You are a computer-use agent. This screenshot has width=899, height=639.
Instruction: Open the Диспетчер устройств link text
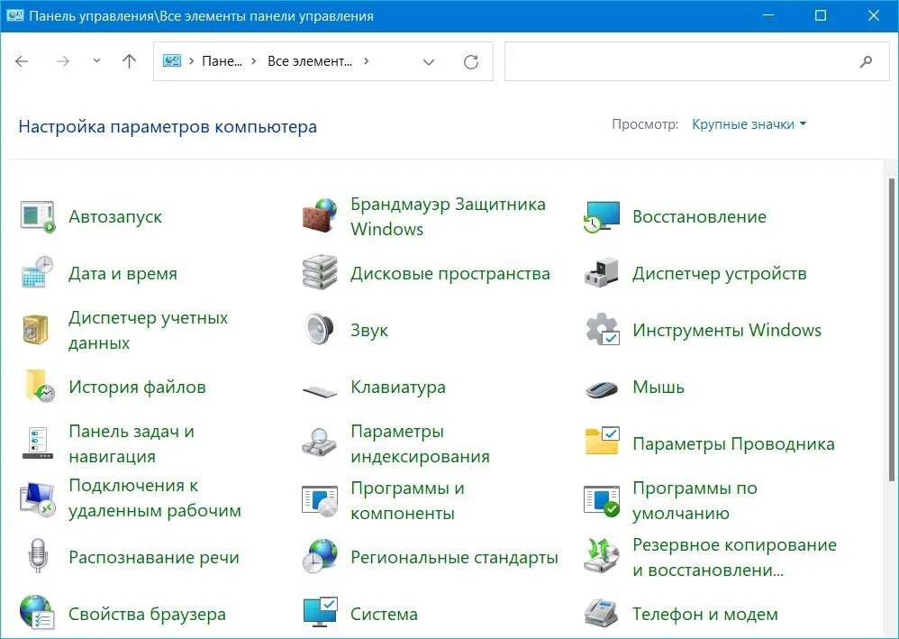(719, 274)
